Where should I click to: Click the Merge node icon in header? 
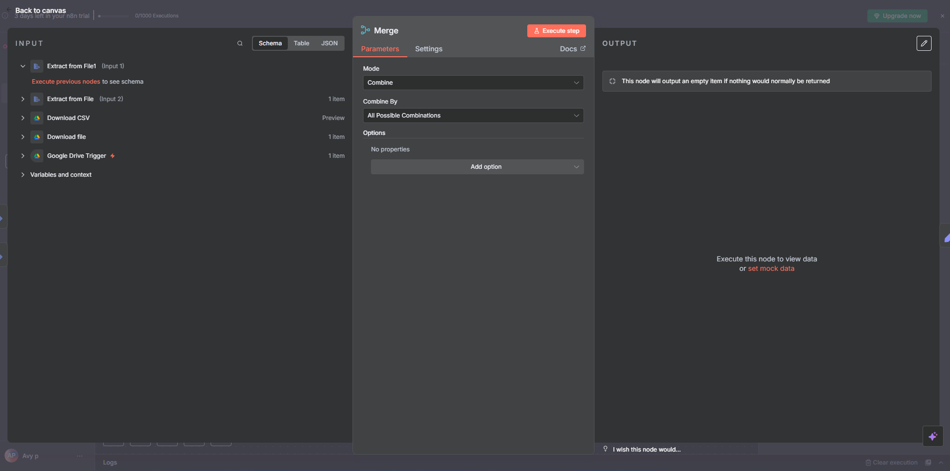coord(365,30)
